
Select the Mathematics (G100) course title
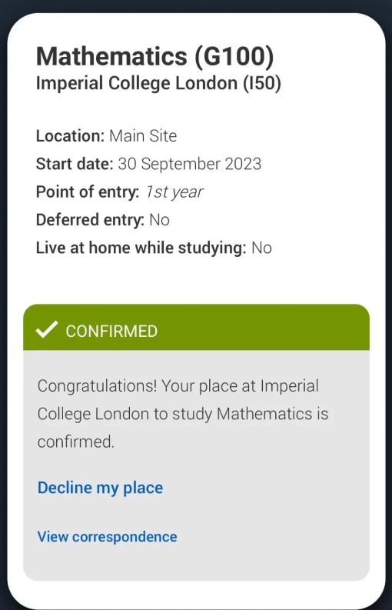tap(154, 56)
